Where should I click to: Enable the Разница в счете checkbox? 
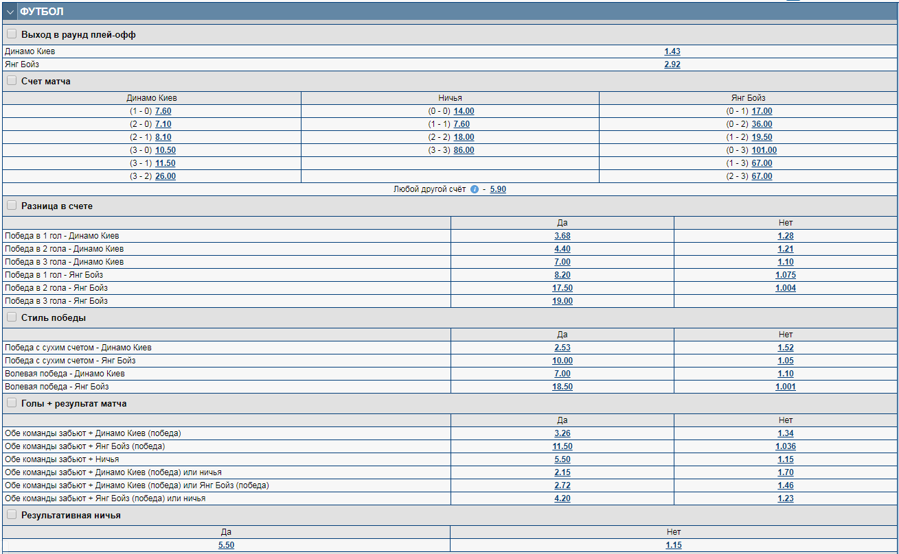[12, 205]
